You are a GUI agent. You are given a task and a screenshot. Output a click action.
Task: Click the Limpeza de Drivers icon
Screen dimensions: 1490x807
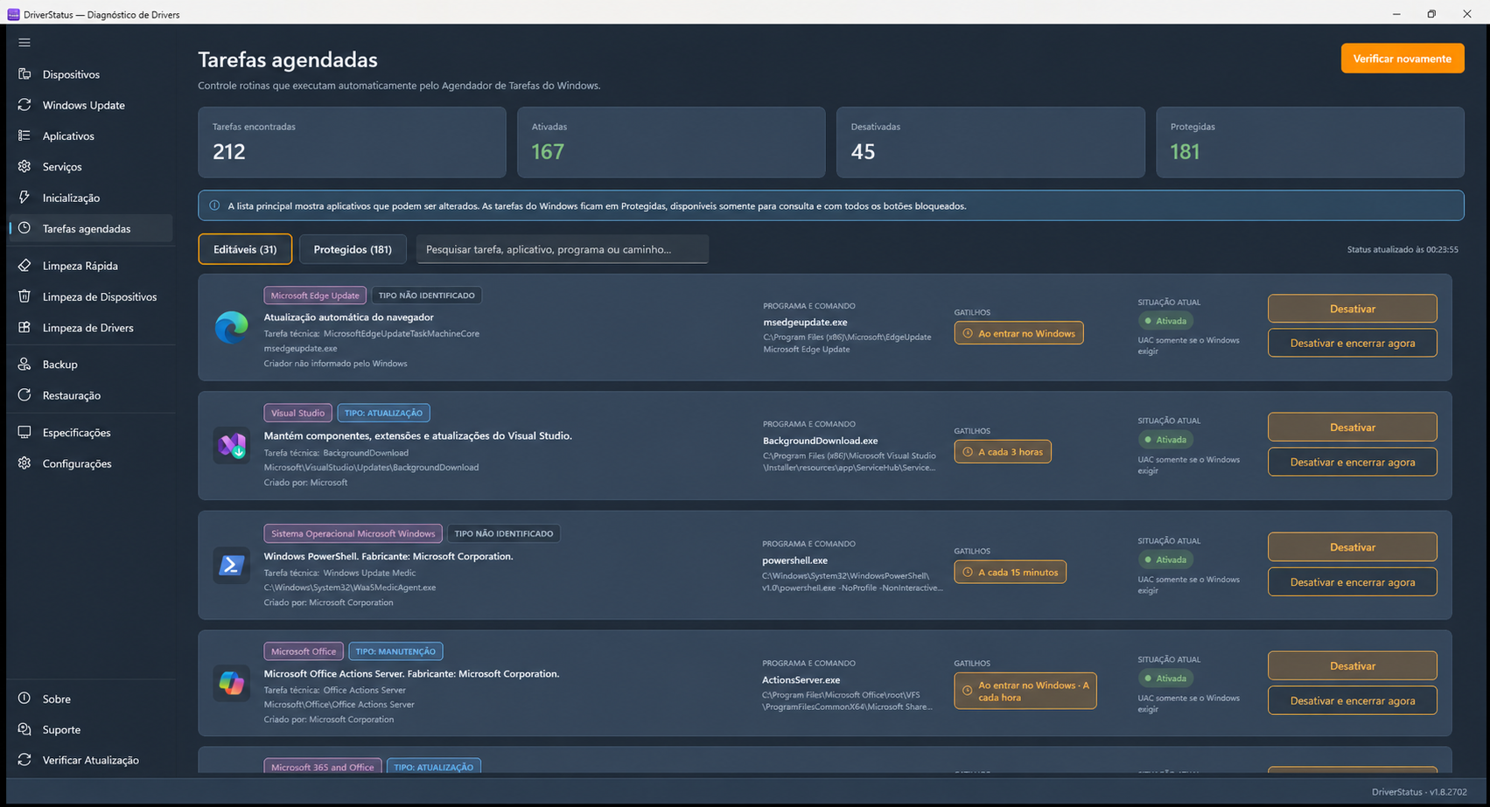coord(24,327)
